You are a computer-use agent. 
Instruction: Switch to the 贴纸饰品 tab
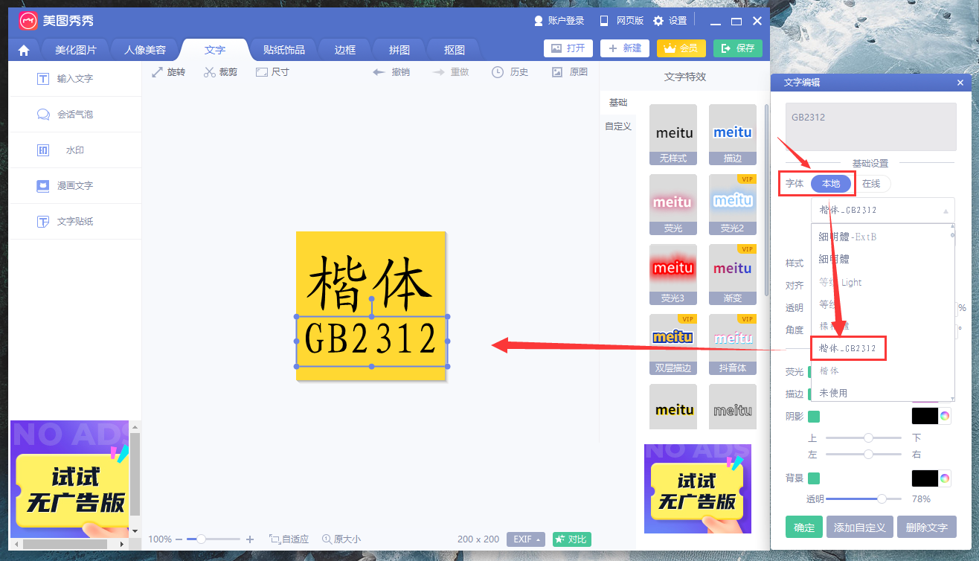click(x=284, y=50)
